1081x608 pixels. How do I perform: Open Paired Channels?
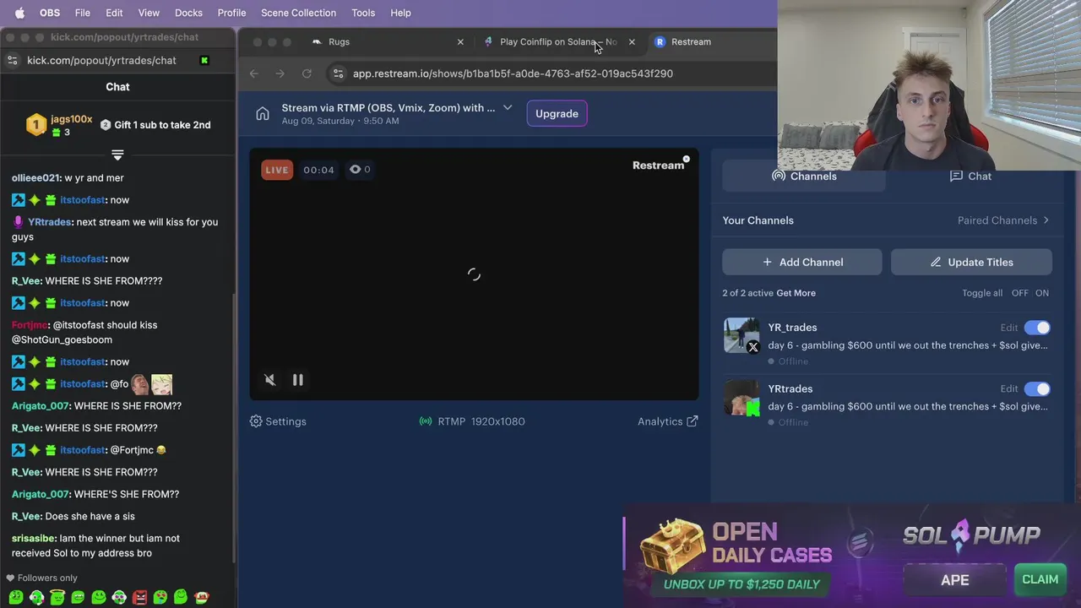(x=1003, y=220)
